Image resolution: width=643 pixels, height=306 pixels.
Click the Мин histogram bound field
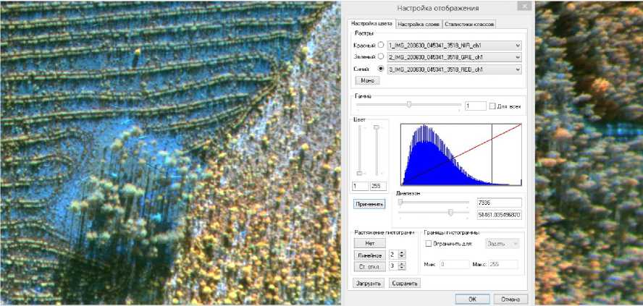click(x=454, y=264)
